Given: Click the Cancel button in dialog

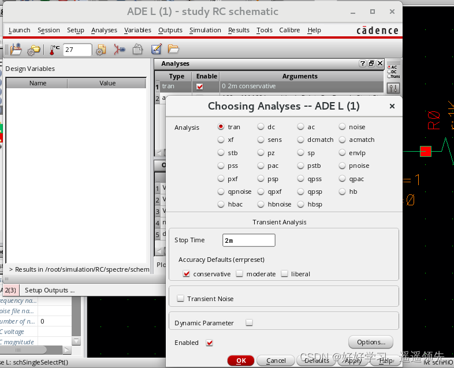Looking at the screenshot, I should [x=276, y=361].
